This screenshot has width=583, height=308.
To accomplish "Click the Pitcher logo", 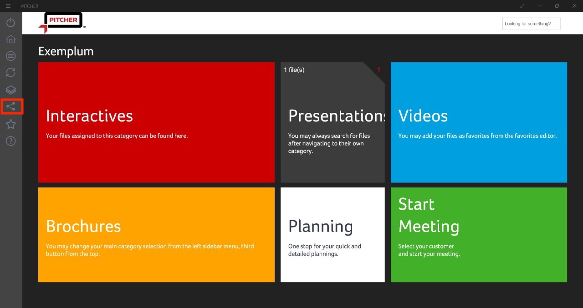I will click(61, 22).
